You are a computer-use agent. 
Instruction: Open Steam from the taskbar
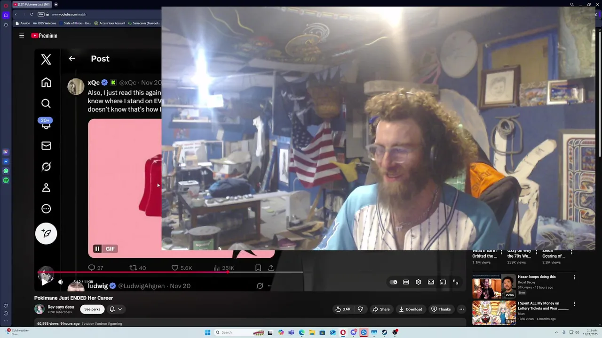(384, 332)
